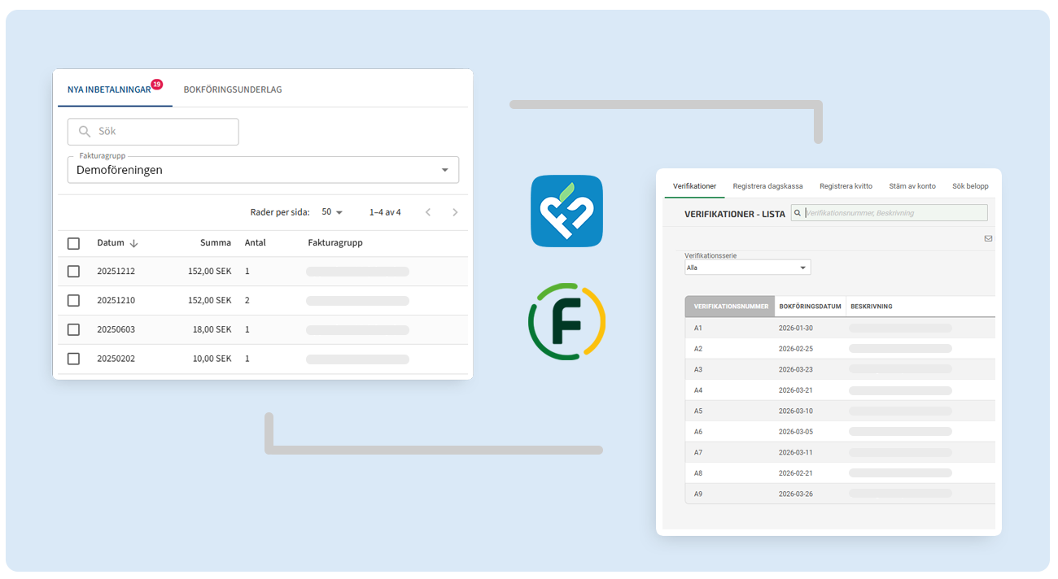Open the Stäm av konto tab
The width and height of the screenshot is (1058, 579).
coord(912,186)
